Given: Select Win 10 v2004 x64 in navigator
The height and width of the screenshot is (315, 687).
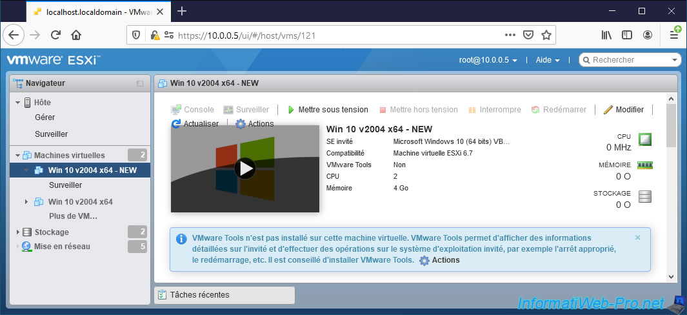Looking at the screenshot, I should [80, 202].
